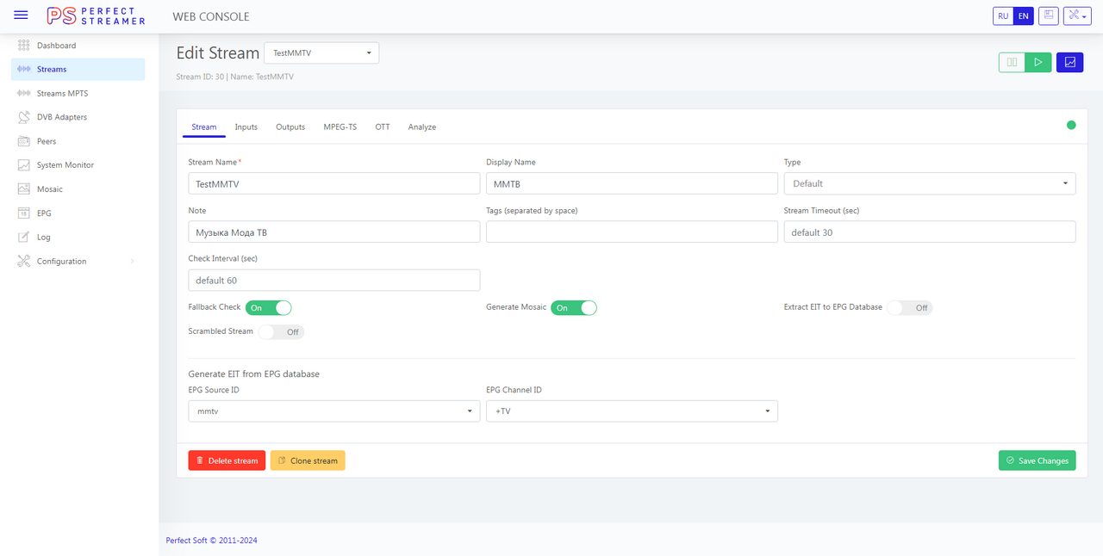Open the System Monitor sidebar icon
Screen dimensions: 1103x556
tap(23, 165)
